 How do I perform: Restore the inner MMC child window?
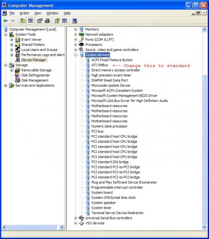(x=199, y=13)
